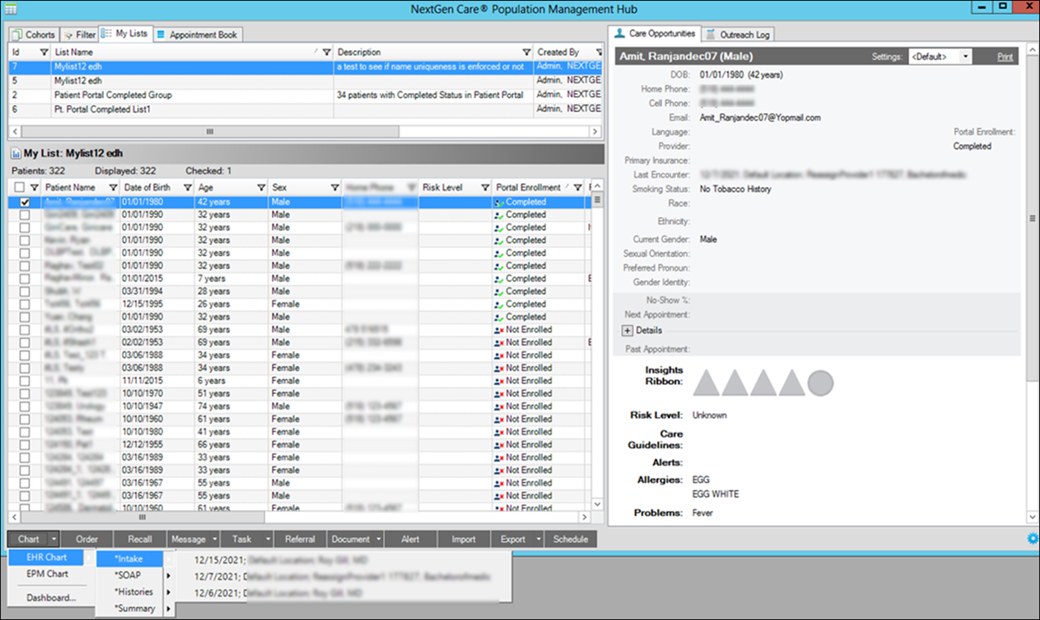The height and width of the screenshot is (620, 1040).
Task: Click the filter icon beside the header checkbox
Action: pos(34,187)
